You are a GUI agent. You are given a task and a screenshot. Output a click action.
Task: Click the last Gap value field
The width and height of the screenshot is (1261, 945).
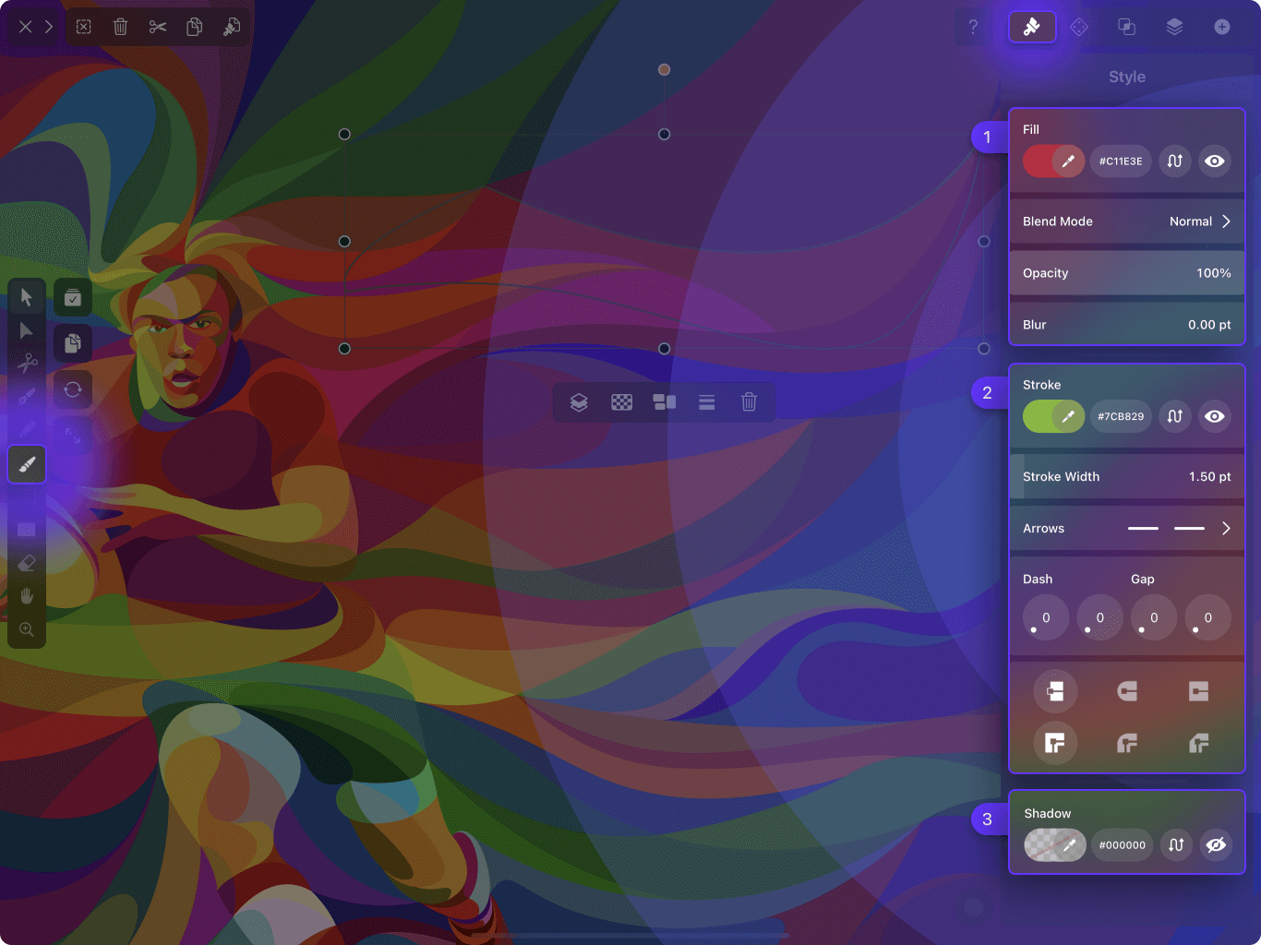1208,618
